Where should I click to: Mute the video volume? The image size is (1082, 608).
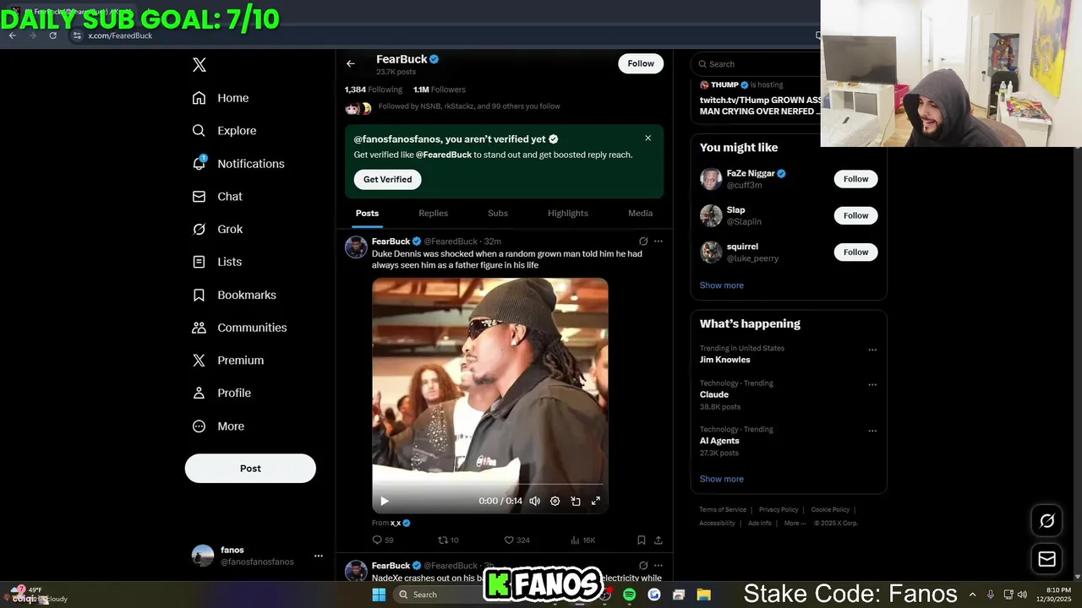[534, 501]
